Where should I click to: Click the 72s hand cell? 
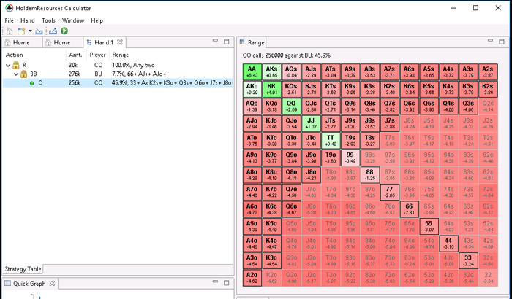(488, 193)
